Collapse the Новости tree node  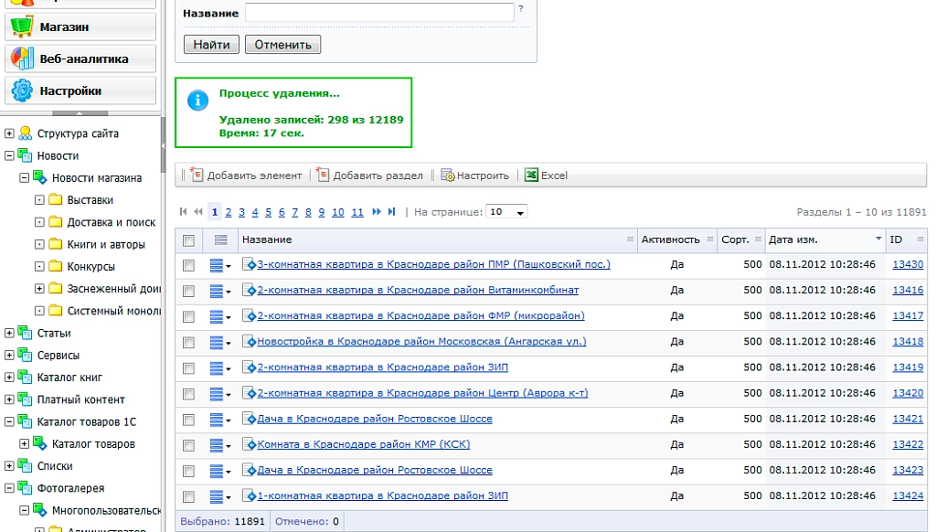click(x=9, y=155)
